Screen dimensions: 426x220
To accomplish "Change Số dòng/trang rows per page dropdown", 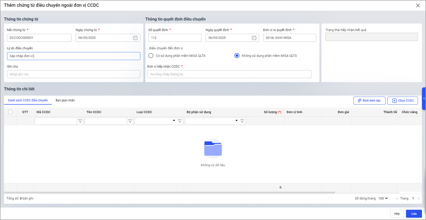I will (383, 198).
